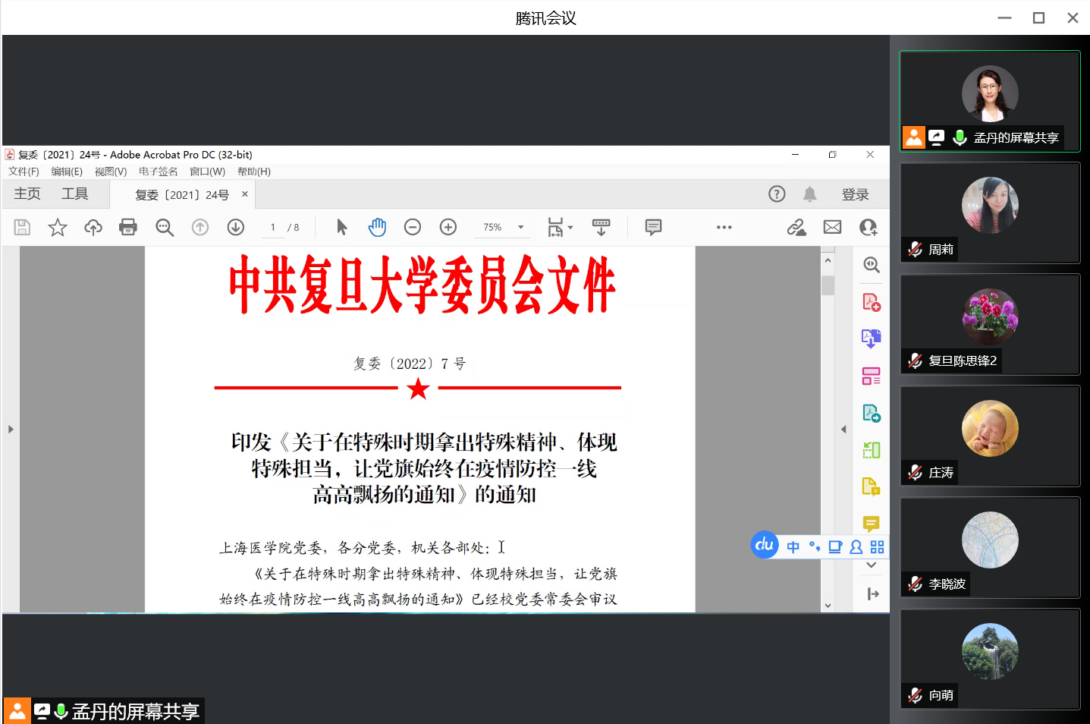This screenshot has height=724, width=1090.
Task: Click the send file by email icon
Action: point(832,227)
